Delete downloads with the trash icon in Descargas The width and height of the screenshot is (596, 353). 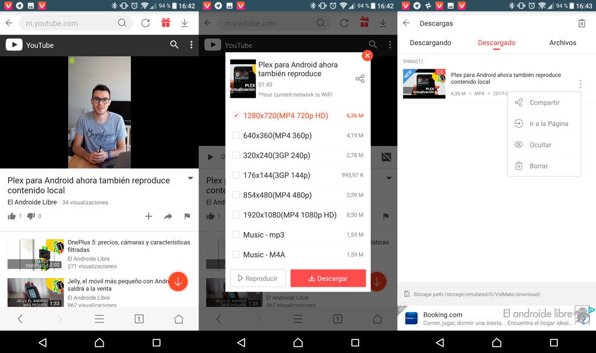[582, 23]
